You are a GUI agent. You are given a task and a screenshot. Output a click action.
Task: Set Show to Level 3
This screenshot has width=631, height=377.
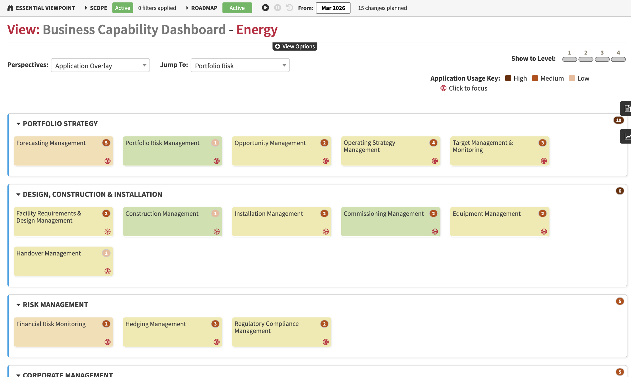602,59
